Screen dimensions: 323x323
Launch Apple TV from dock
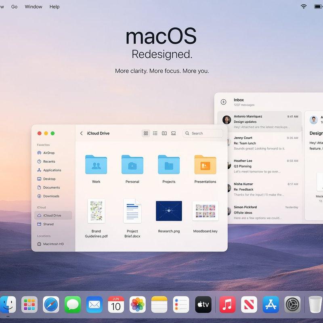click(x=203, y=304)
